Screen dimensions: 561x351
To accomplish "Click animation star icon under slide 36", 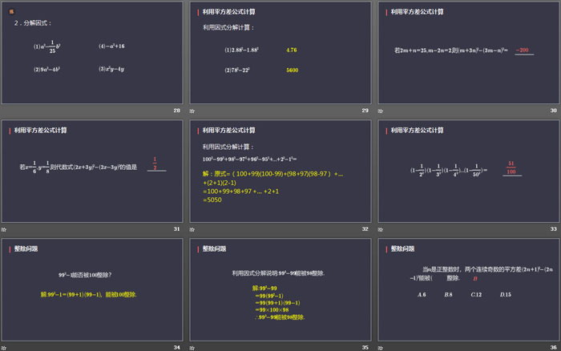I will (x=381, y=348).
